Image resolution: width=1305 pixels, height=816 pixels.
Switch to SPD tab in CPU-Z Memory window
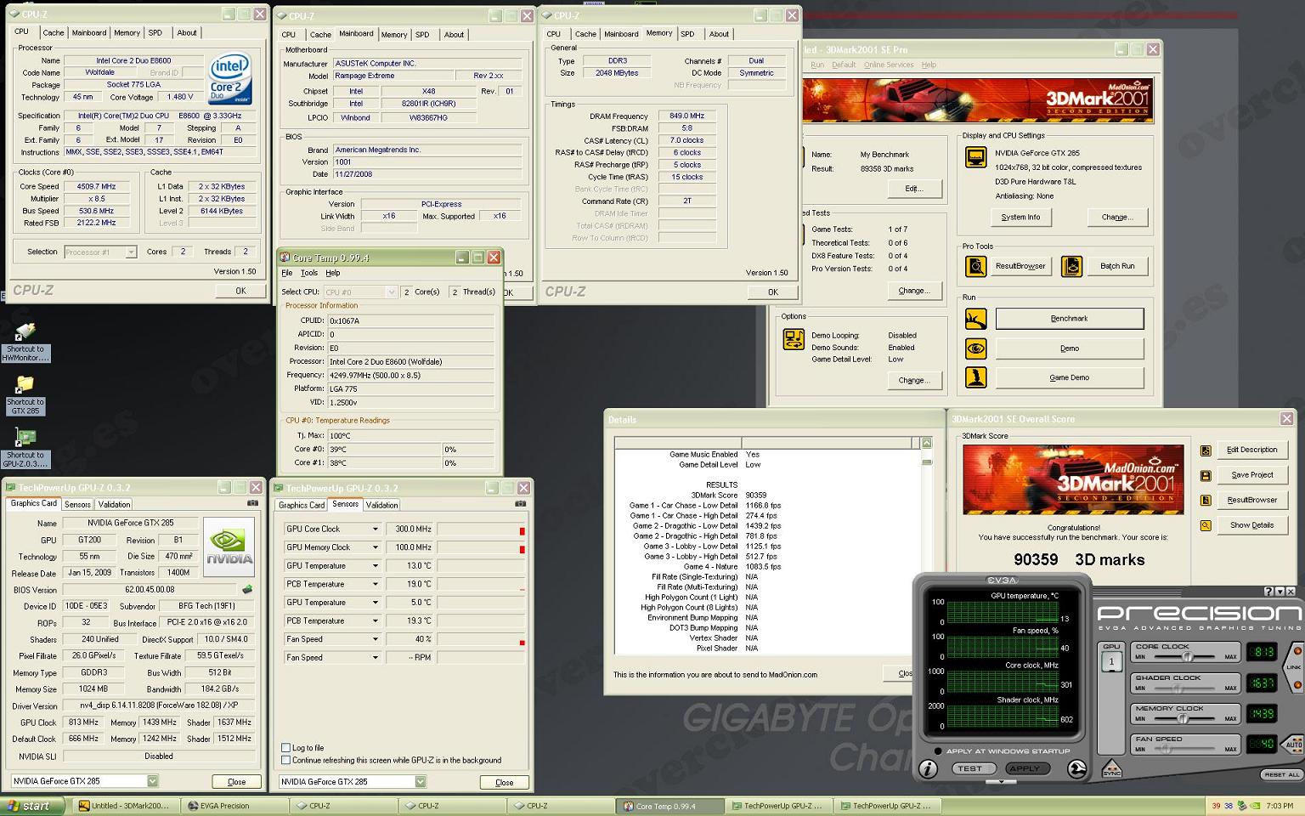coord(687,34)
